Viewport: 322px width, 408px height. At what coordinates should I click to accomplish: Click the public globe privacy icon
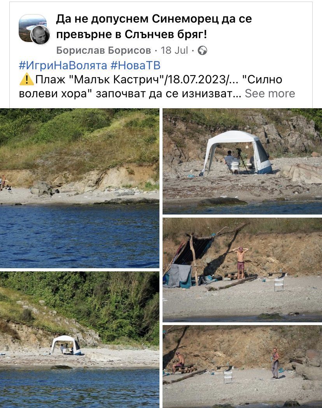tap(202, 51)
